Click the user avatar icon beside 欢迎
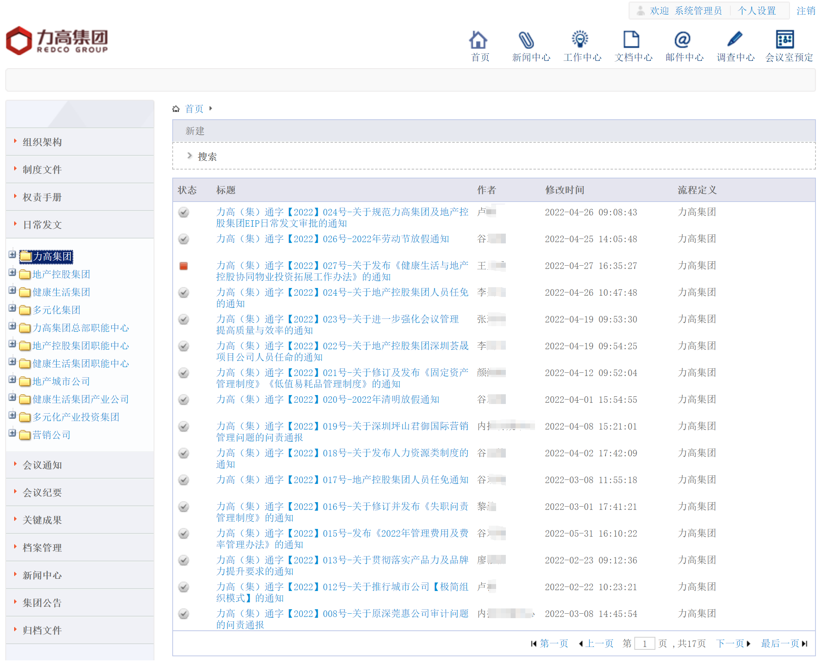 coord(640,11)
